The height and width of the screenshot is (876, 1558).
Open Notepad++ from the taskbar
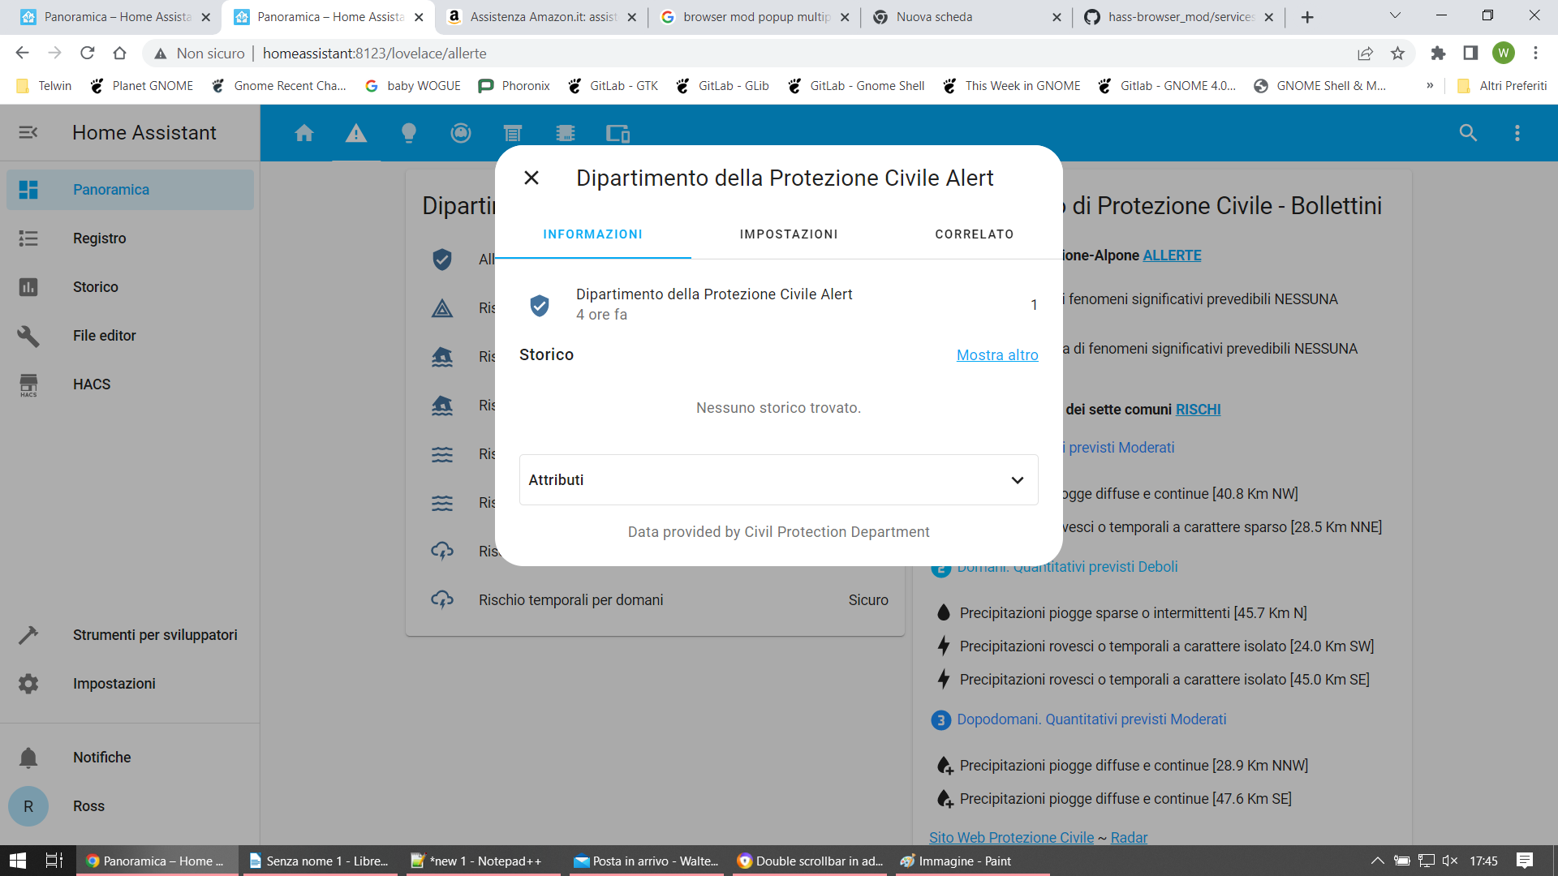click(x=479, y=861)
